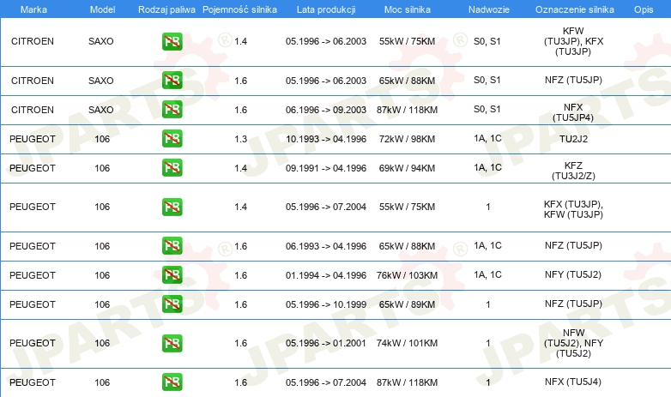Click PEUGEOT in the NFY (TU5J2) row
The image size is (671, 397).
pyautogui.click(x=33, y=275)
